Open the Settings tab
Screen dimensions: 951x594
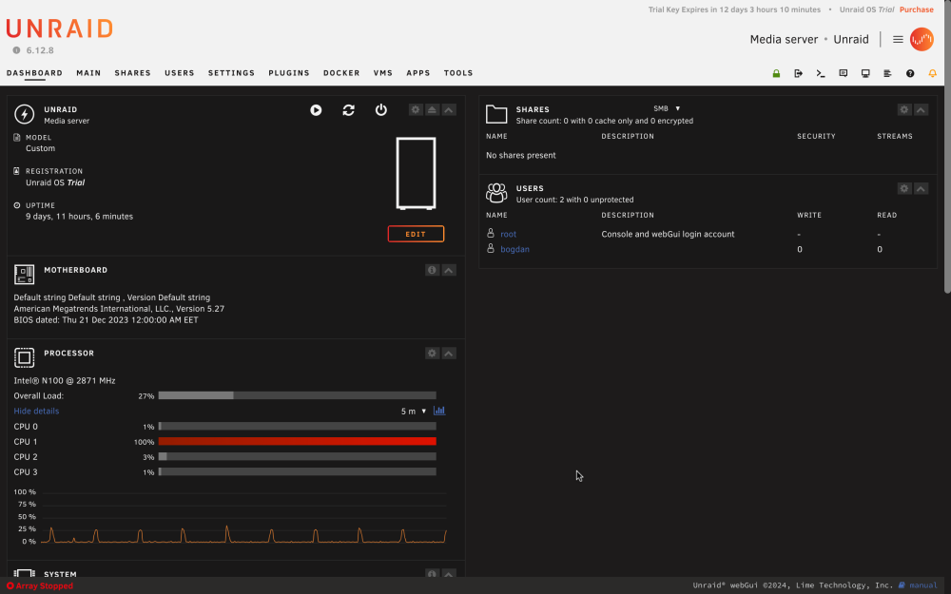(x=232, y=73)
